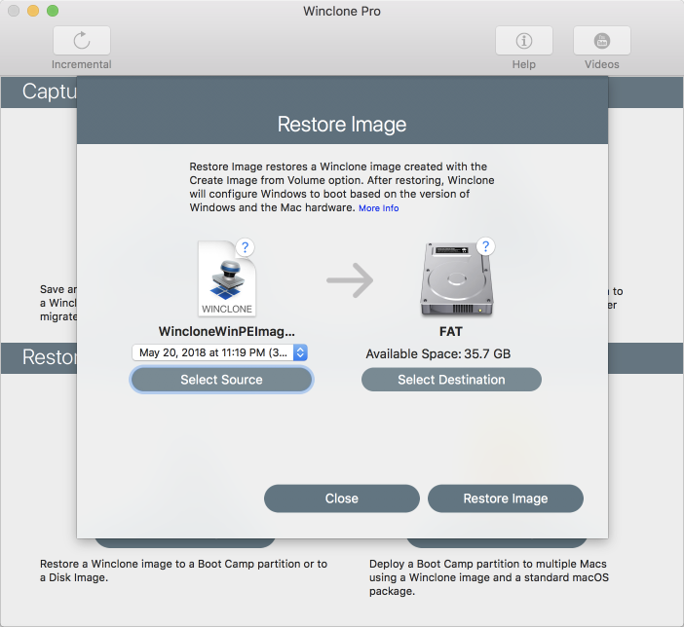Image resolution: width=684 pixels, height=627 pixels.
Task: Click the yellow minimize window button
Action: point(33,11)
